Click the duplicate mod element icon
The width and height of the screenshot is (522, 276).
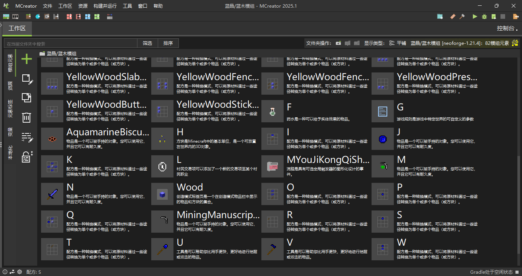click(26, 98)
